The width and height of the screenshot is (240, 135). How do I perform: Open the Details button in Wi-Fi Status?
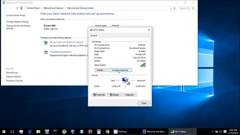(101, 70)
